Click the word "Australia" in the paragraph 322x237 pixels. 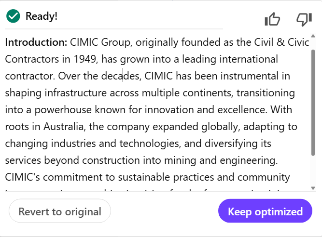tap(64, 127)
